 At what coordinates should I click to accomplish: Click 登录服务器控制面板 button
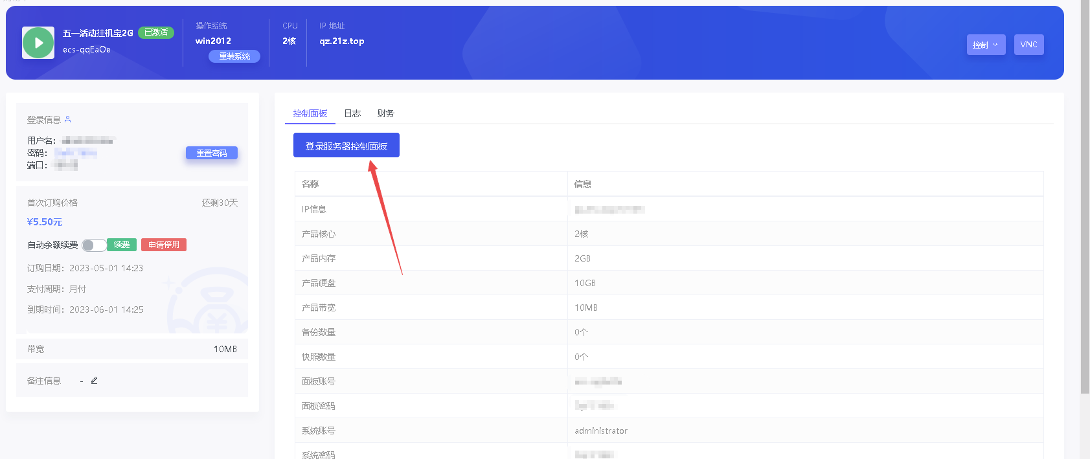[x=346, y=145]
